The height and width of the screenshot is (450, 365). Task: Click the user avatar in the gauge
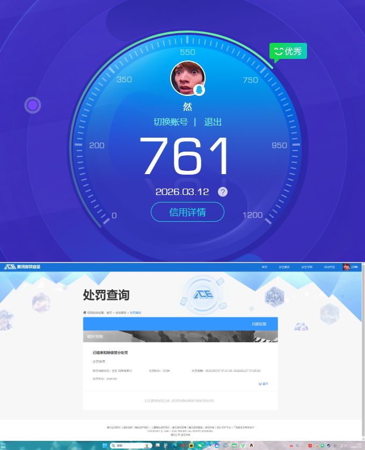click(x=188, y=78)
